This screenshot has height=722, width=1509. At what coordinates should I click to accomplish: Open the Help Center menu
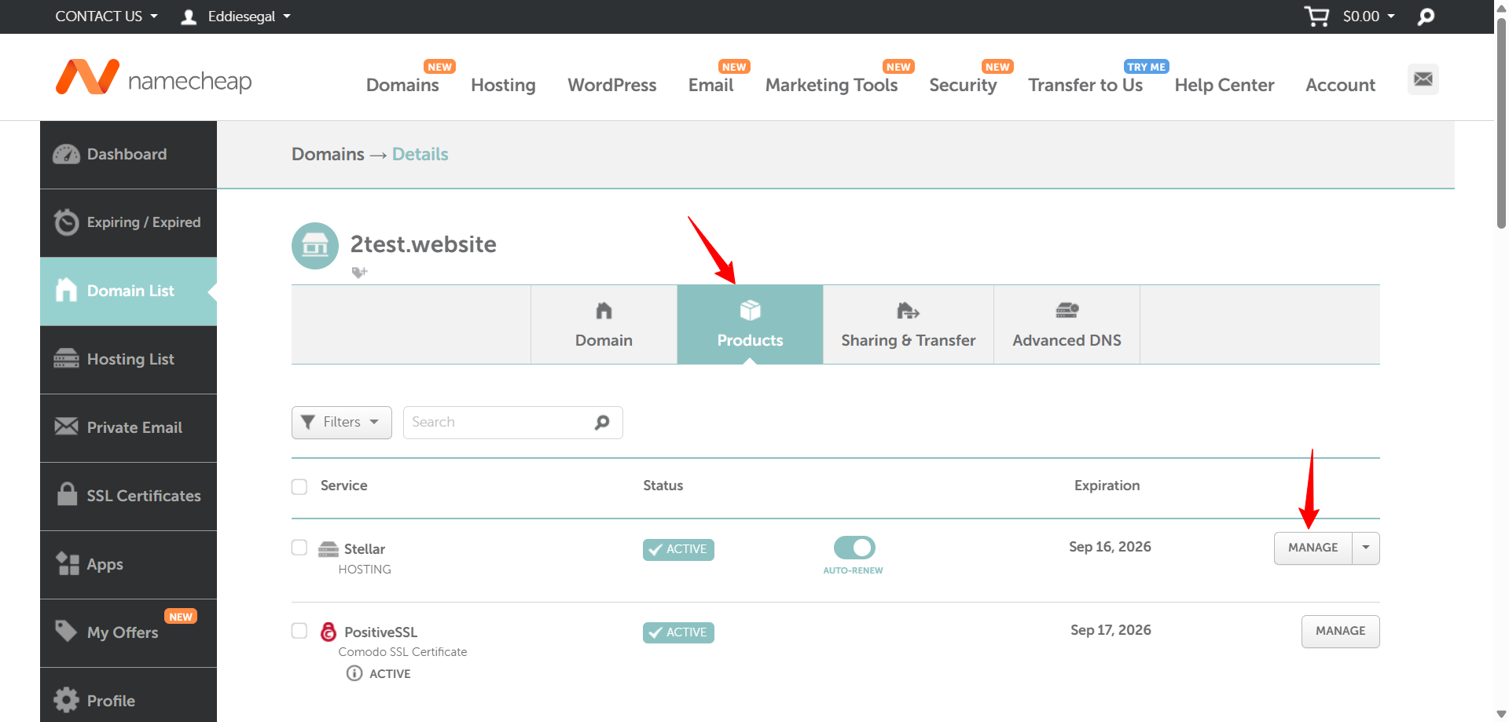point(1224,85)
